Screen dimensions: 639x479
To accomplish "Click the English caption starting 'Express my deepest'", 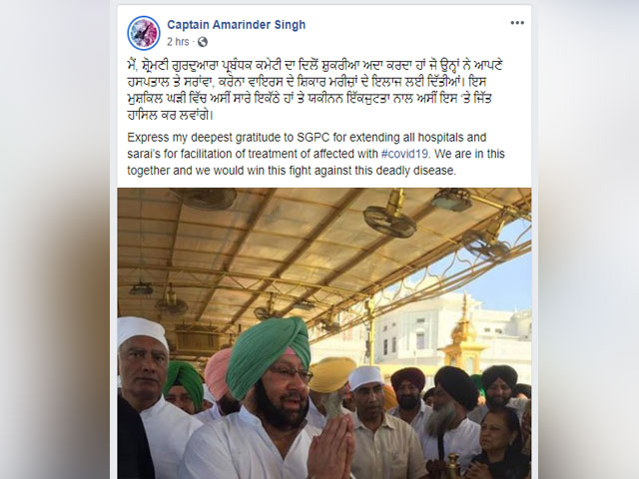I will [316, 154].
